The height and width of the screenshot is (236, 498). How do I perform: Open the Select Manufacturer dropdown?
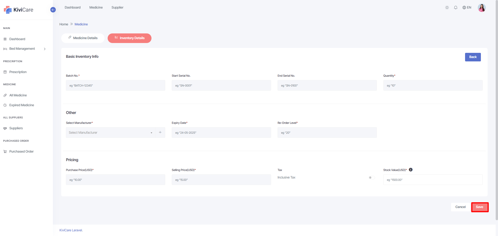(110, 133)
